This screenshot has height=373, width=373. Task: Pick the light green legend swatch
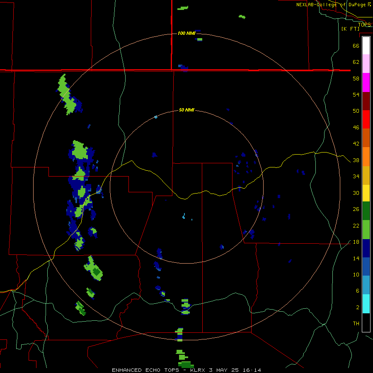[366, 230]
